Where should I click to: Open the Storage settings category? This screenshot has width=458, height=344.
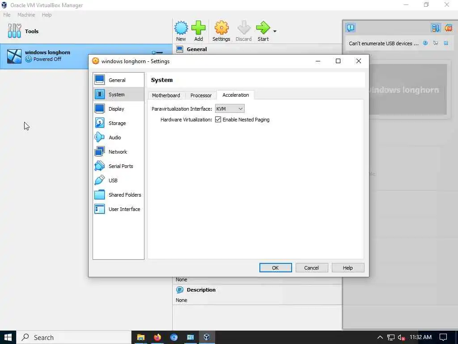[118, 123]
